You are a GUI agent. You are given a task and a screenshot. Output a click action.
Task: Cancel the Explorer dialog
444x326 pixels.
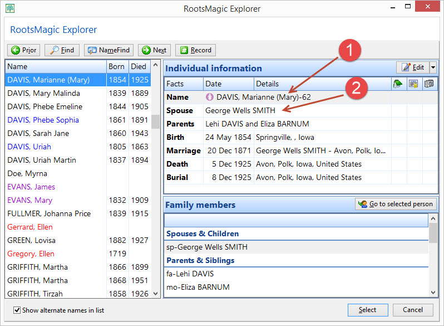coord(413,310)
